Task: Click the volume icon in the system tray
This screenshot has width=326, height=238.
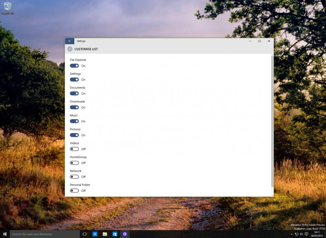Action: click(301, 234)
